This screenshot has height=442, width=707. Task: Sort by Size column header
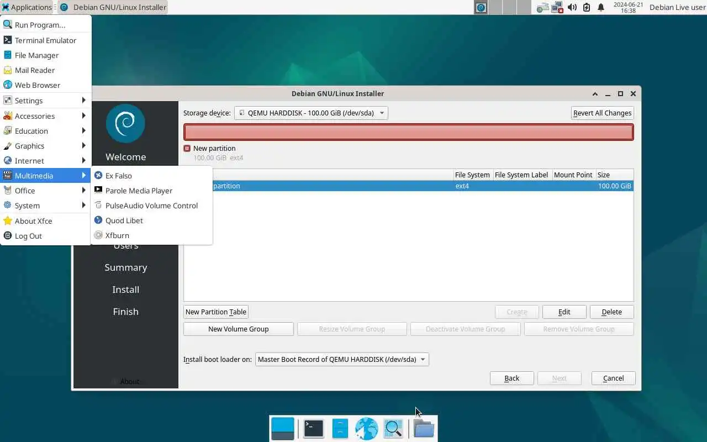(x=614, y=175)
